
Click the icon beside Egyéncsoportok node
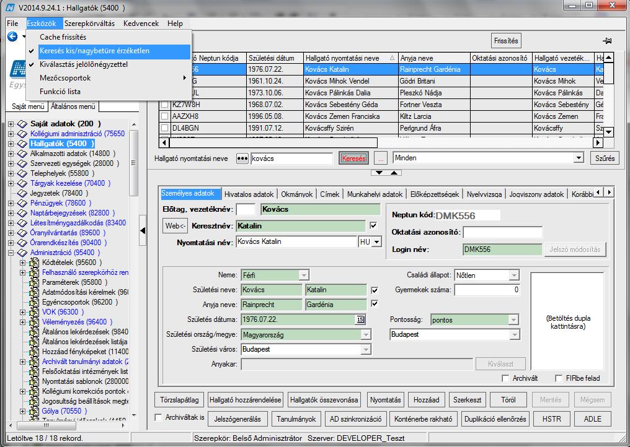(34, 302)
